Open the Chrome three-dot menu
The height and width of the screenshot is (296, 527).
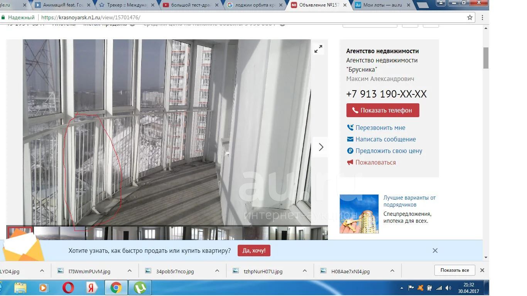(482, 17)
